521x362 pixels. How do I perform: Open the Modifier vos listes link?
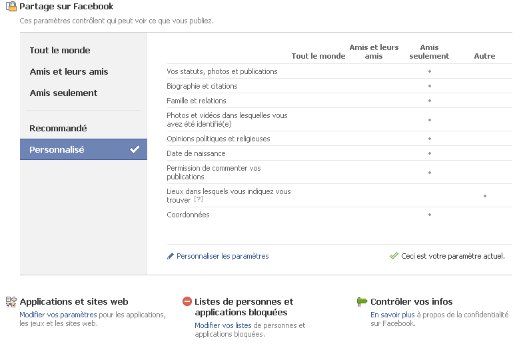(223, 325)
